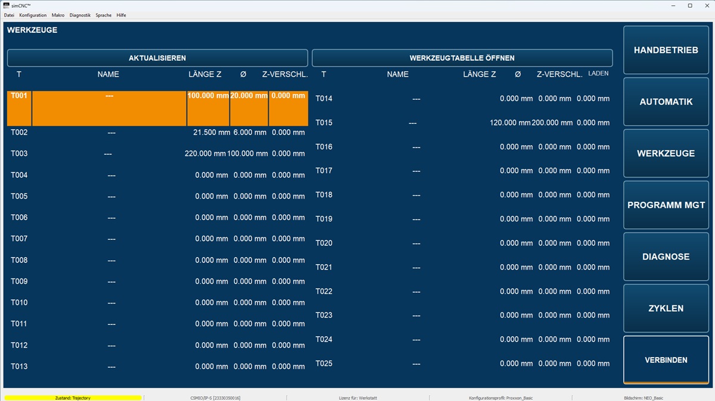
Task: Open the ZYKLEN screen
Action: pyautogui.click(x=666, y=308)
